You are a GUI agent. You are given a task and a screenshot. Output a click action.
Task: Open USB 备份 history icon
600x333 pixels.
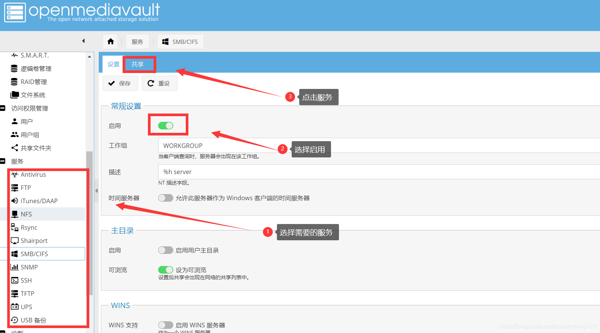tap(15, 320)
